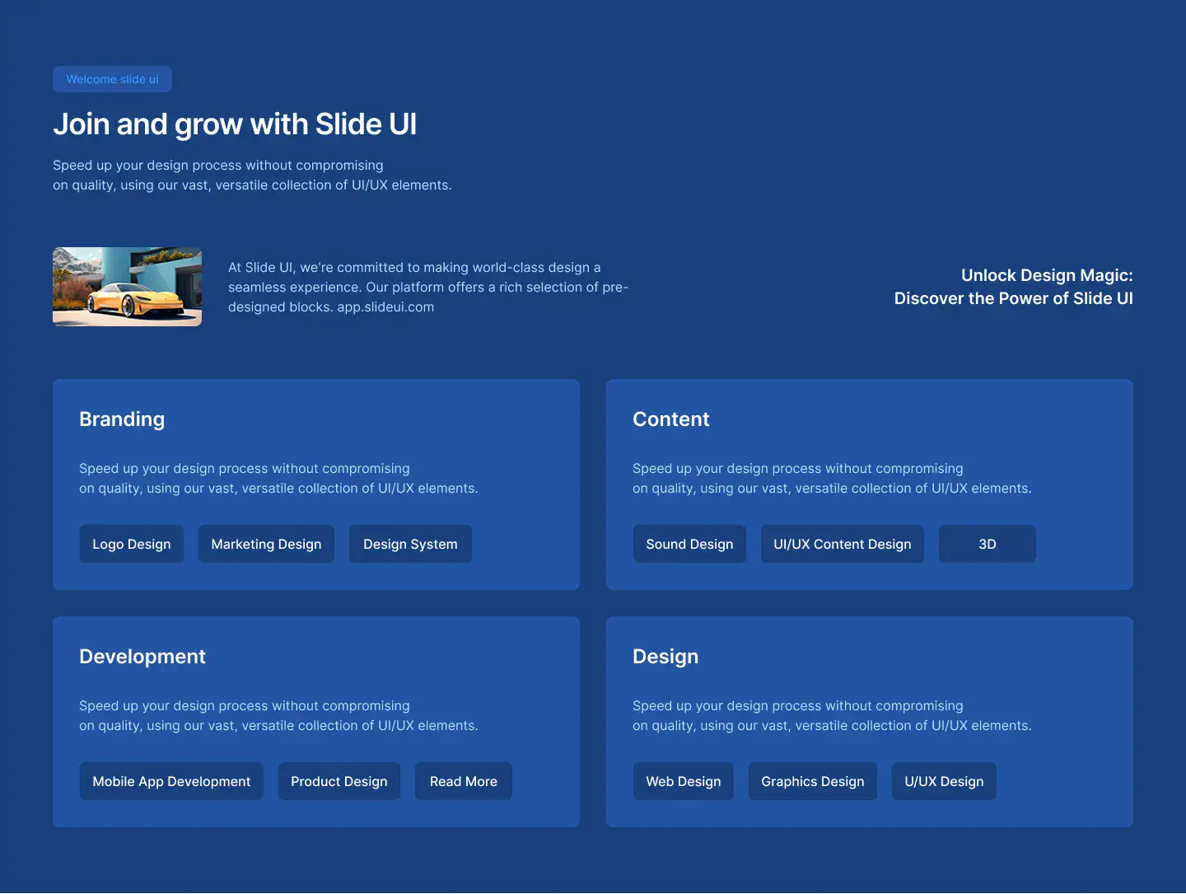The width and height of the screenshot is (1186, 894).
Task: Open the Design System tag
Action: [x=410, y=544]
